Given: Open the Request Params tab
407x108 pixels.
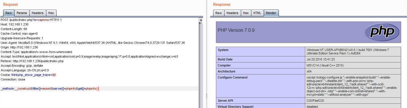Looking at the screenshot, I should click(22, 13).
